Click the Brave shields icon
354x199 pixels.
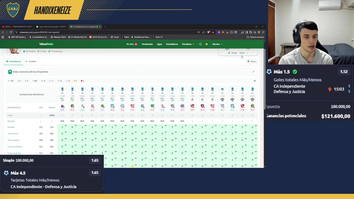[209, 32]
